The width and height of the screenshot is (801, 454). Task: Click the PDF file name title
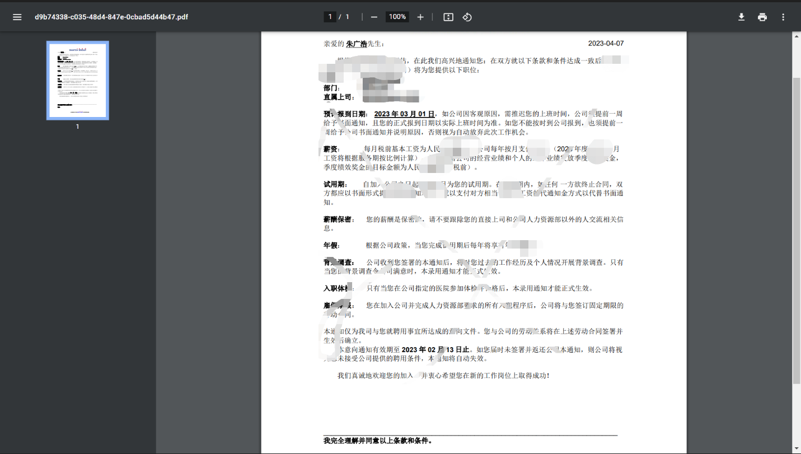tap(111, 17)
